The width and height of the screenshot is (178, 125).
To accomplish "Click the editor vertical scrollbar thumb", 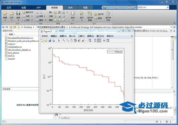I will (x=172, y=50).
